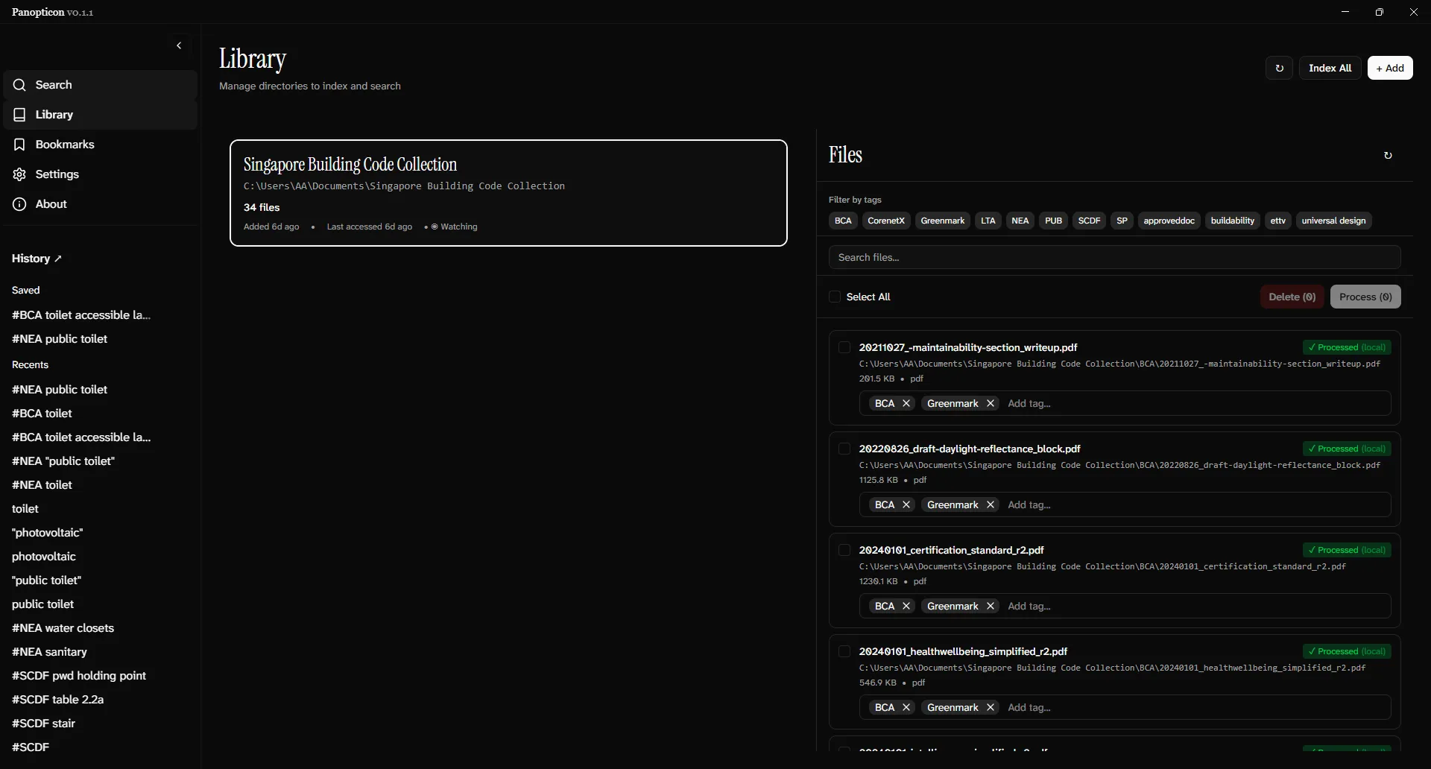
Task: Refresh directories using the icon beside Index All
Action: click(1279, 68)
